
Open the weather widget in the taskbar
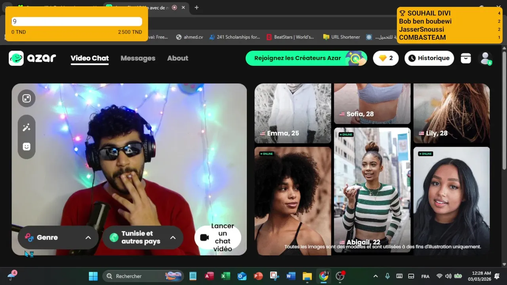tap(11, 276)
